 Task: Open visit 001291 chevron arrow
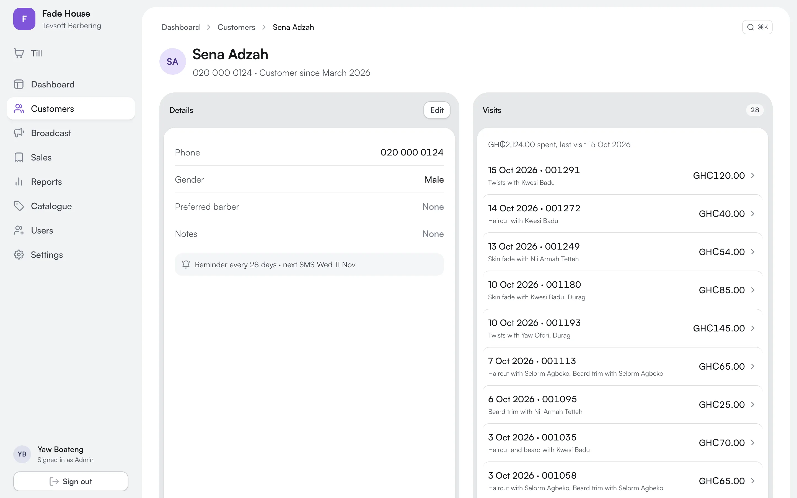point(753,176)
